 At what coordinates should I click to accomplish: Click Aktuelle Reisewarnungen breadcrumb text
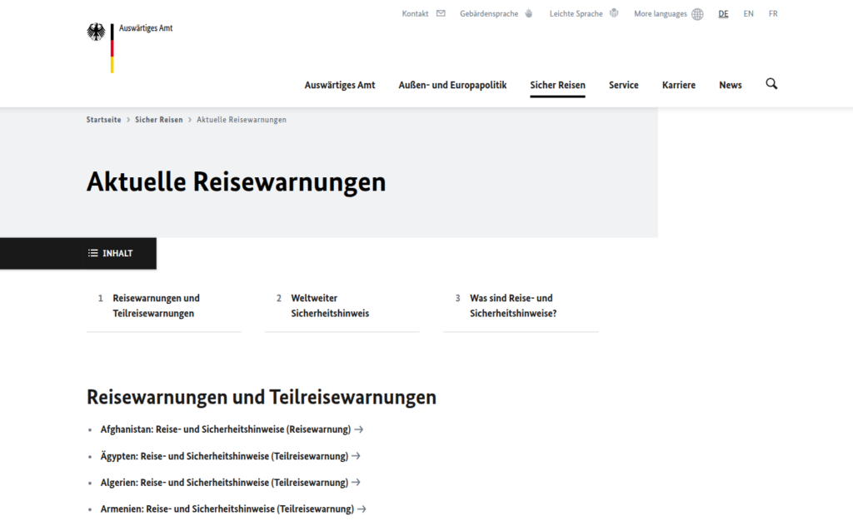tap(242, 120)
